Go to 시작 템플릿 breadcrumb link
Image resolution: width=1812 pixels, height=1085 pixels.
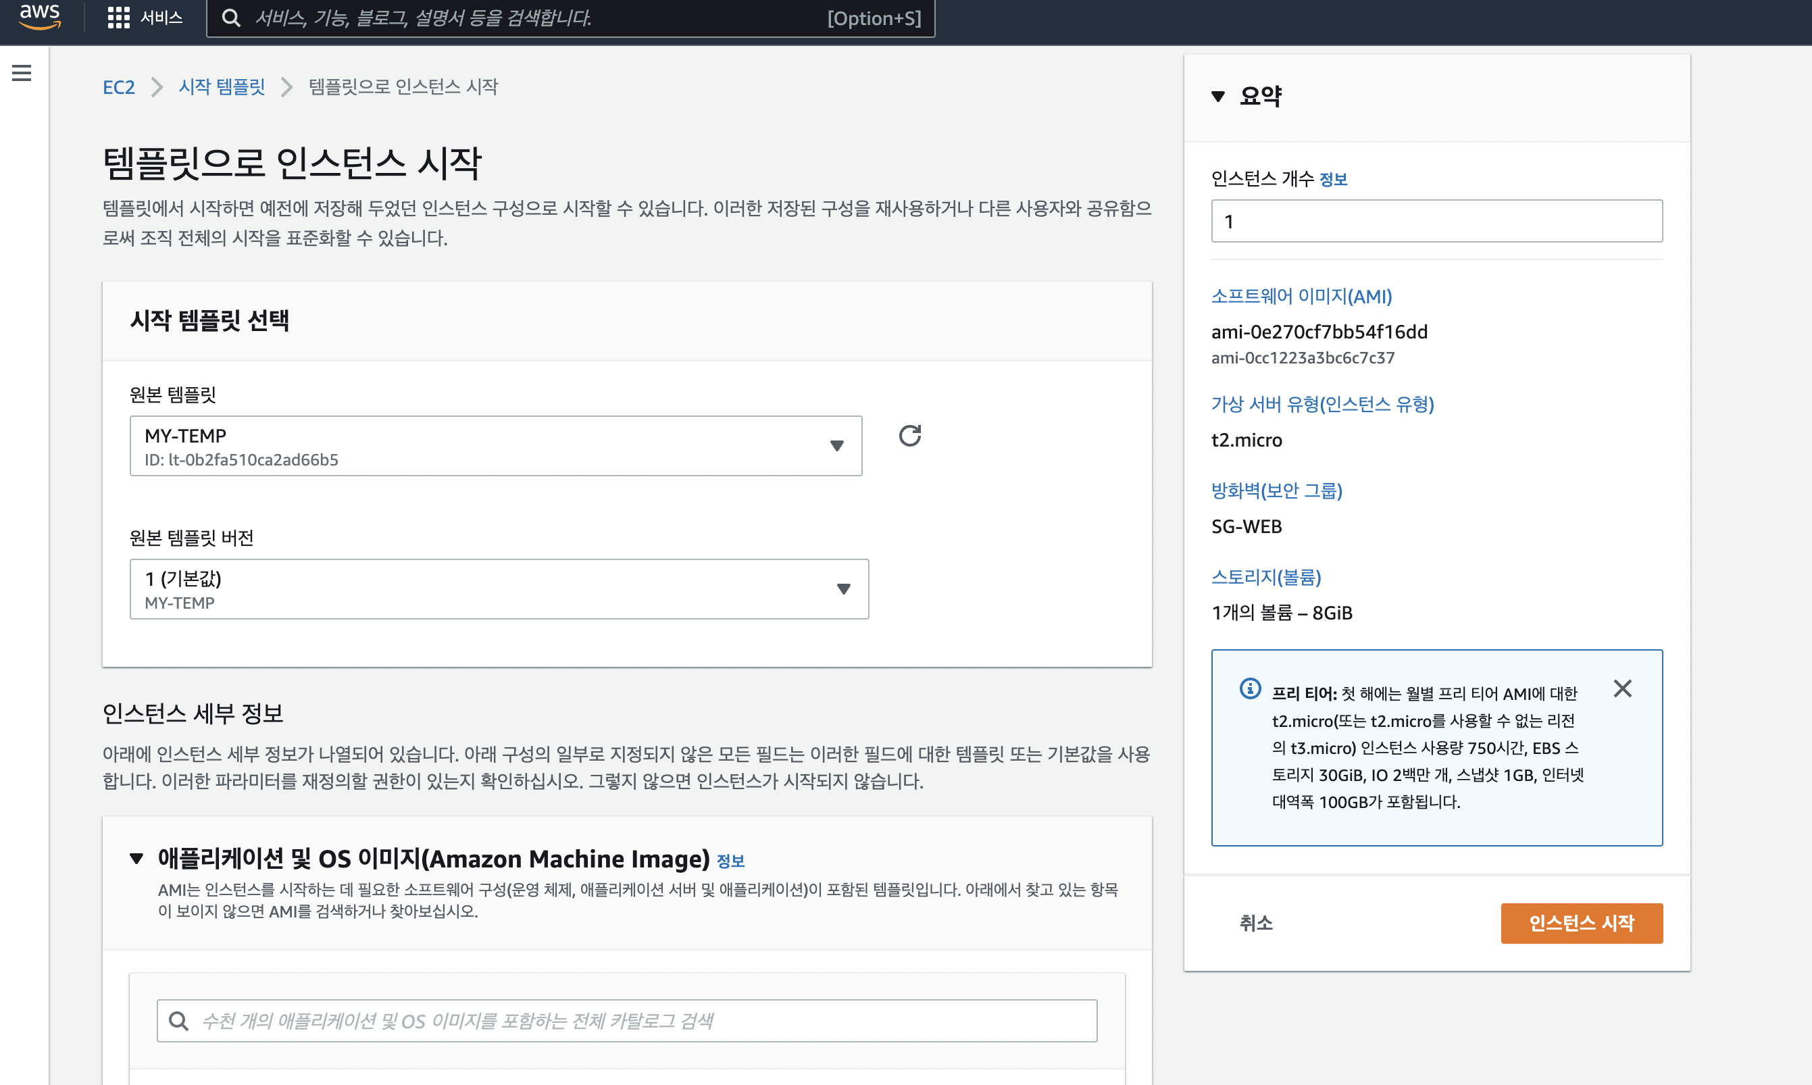point(222,87)
